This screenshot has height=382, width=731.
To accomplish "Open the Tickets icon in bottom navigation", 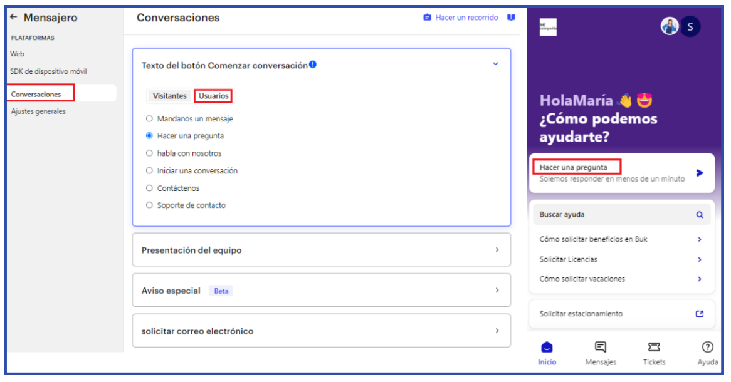I will [x=654, y=347].
